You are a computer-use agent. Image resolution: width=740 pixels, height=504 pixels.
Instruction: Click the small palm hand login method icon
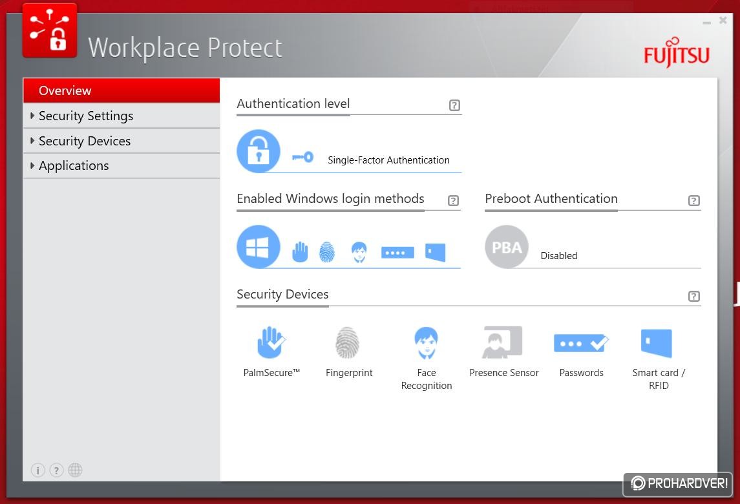pos(300,251)
